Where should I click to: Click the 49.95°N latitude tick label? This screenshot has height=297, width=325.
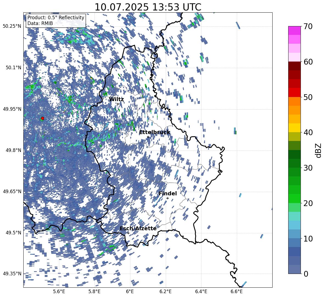pyautogui.click(x=12, y=109)
